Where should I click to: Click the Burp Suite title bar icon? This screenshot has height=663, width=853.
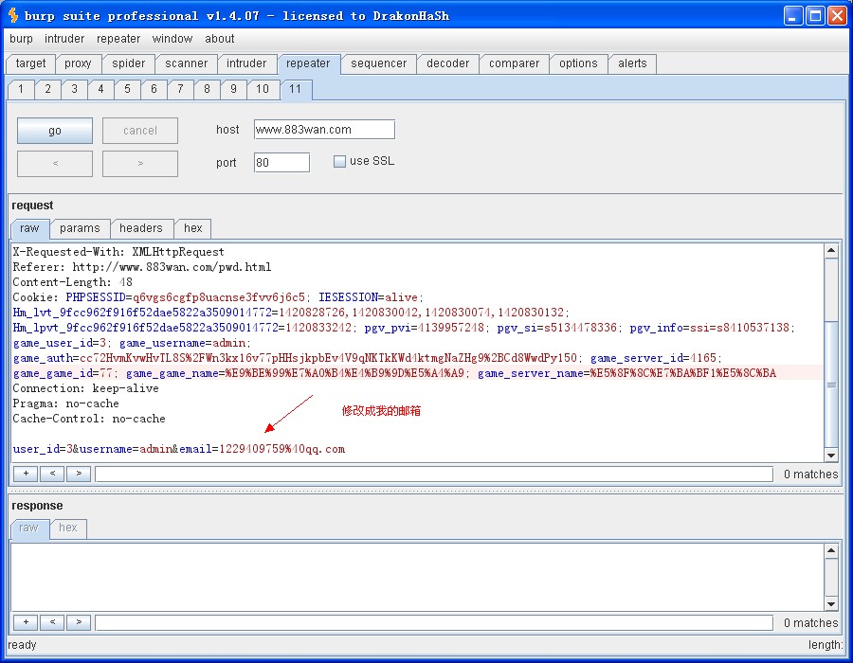(13, 15)
